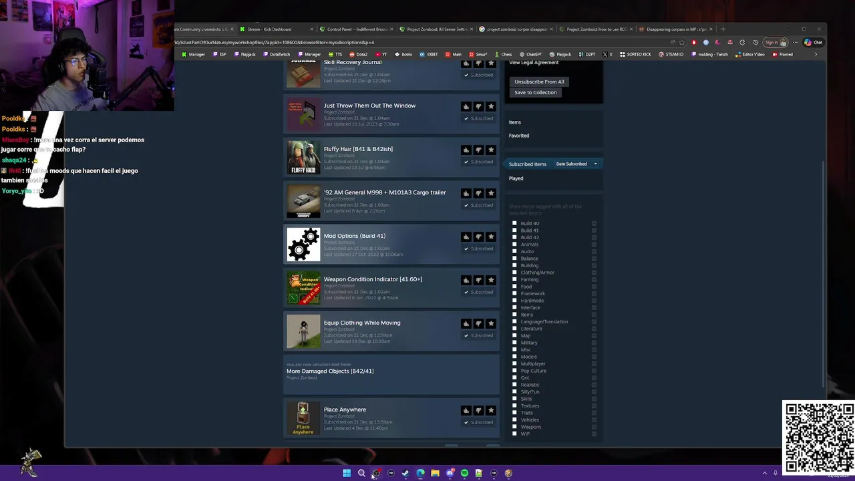Switch to the Control Panel - Indifferent Broccoli tab
Viewport: 855px width, 481px height.
(x=355, y=29)
